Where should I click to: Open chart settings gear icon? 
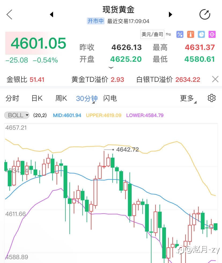click(x=212, y=98)
